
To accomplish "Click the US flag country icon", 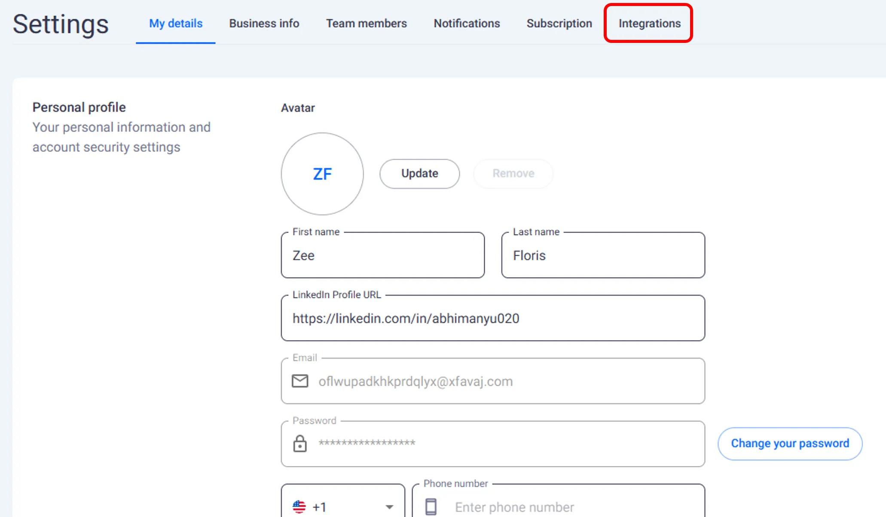I will pyautogui.click(x=299, y=507).
